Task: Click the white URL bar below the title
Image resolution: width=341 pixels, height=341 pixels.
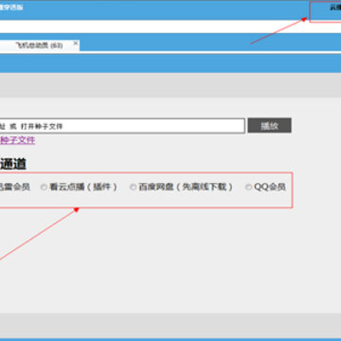Action: 170,27
